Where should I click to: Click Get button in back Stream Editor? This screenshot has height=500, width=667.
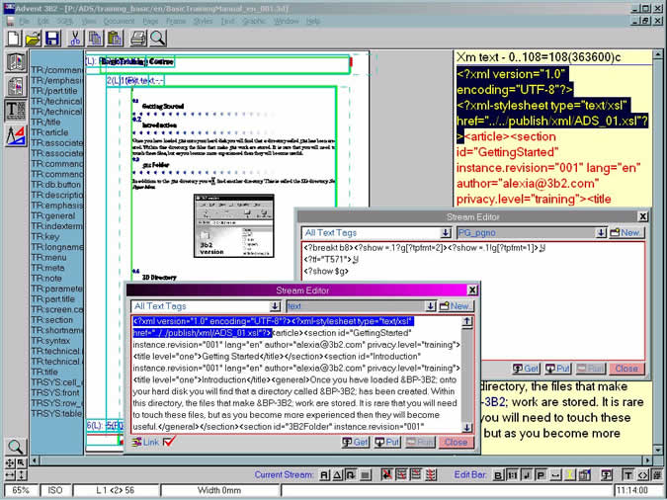tap(526, 369)
